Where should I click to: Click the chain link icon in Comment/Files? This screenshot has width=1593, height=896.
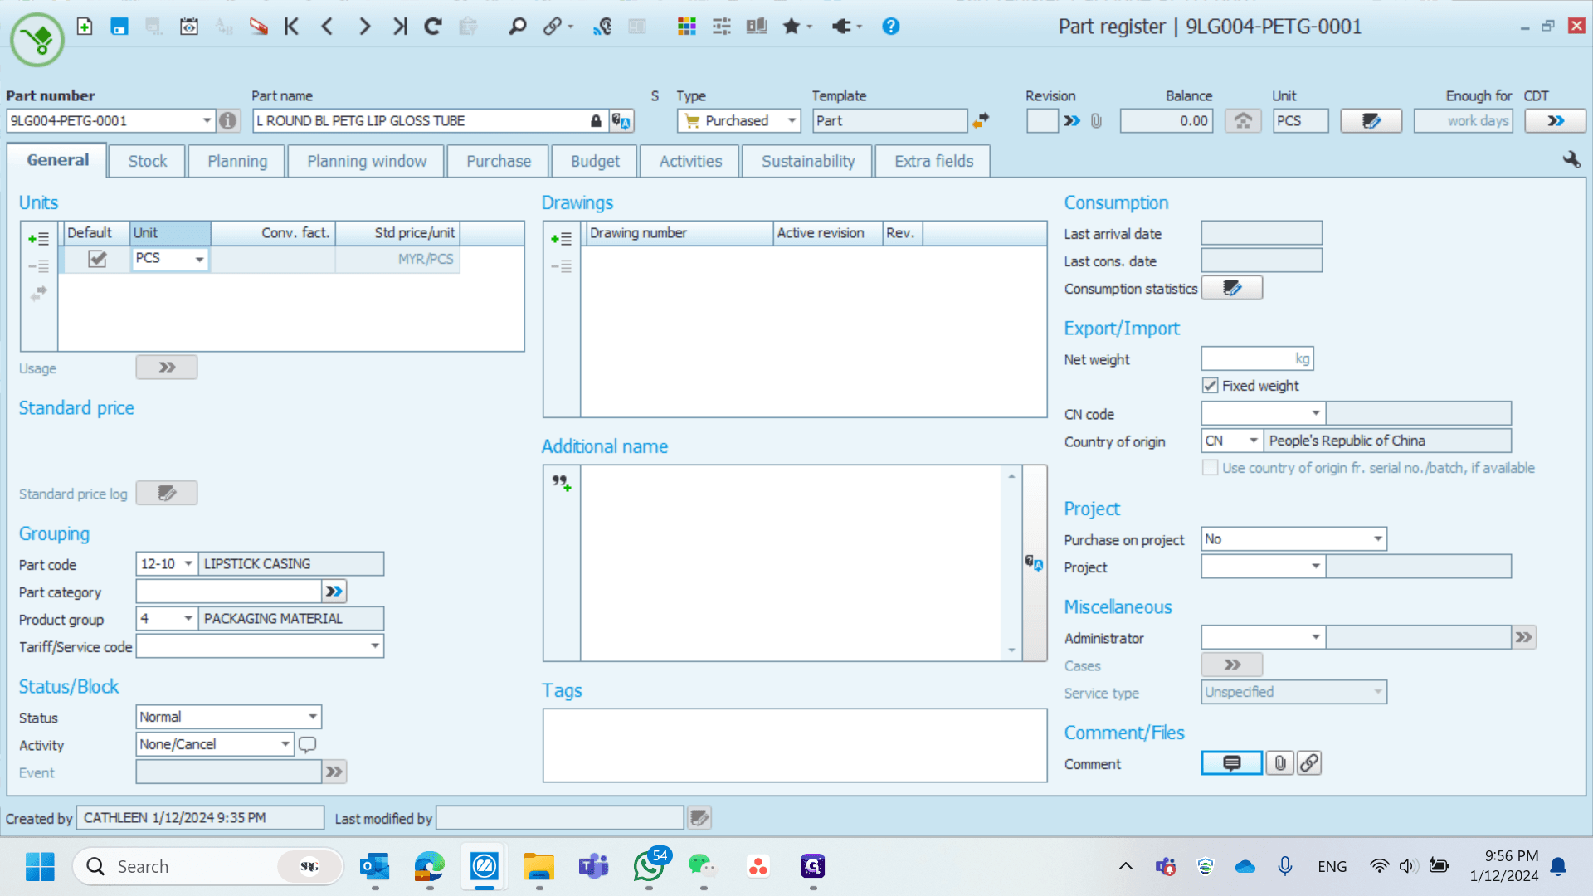pos(1308,763)
